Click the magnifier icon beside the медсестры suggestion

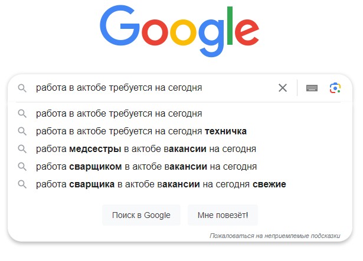coord(22,148)
